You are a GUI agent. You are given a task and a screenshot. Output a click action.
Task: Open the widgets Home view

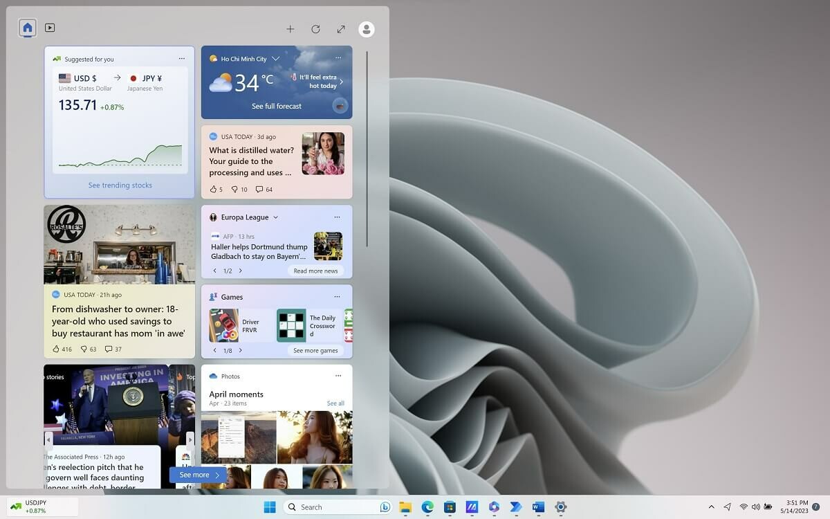pos(28,28)
